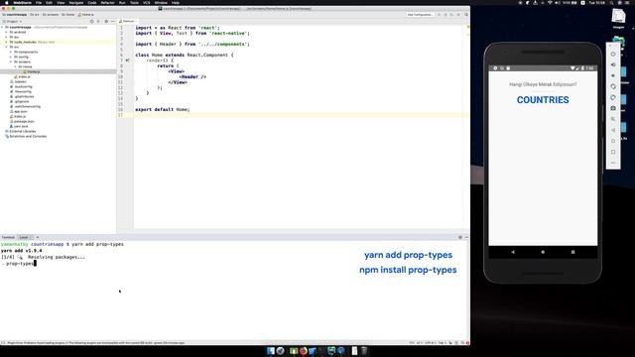This screenshot has height=357, width=635.
Task: Select app.json file in tree
Action: pyautogui.click(x=19, y=111)
